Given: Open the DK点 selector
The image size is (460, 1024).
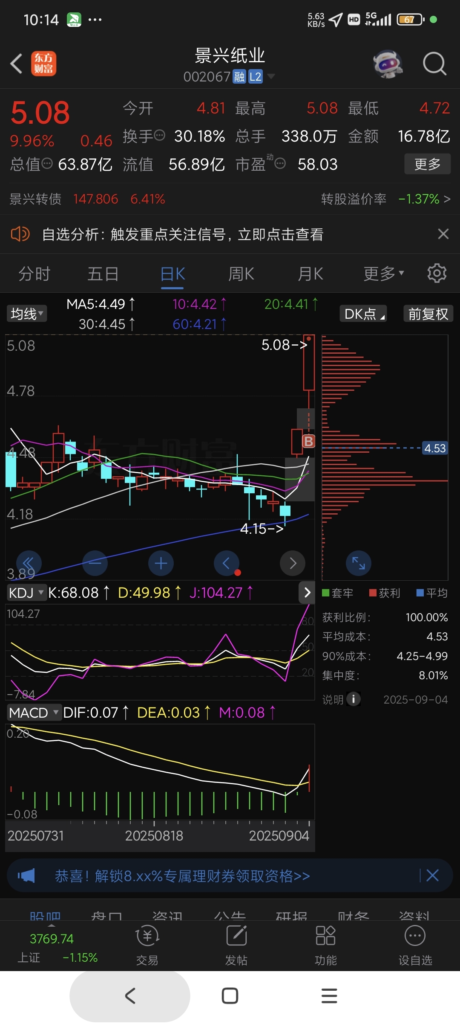Looking at the screenshot, I should coord(363,314).
